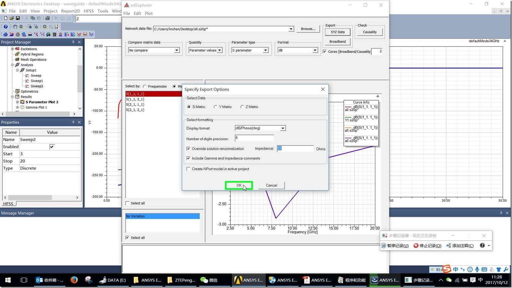Click the last blue layered-arrows toolbar icon
The height and width of the screenshot is (288, 512).
pos(91,34)
